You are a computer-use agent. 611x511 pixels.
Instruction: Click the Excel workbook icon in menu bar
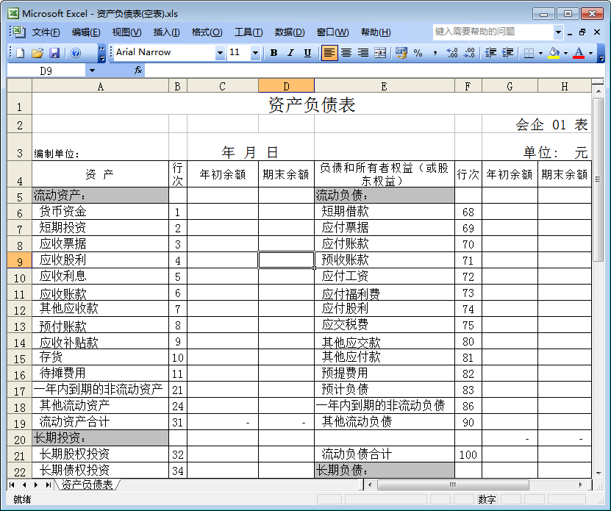(x=18, y=32)
